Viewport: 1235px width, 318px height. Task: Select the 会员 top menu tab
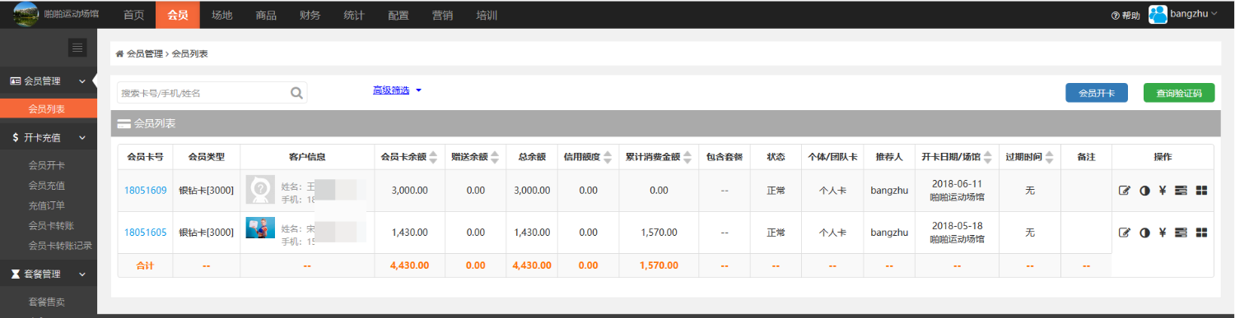tap(178, 15)
